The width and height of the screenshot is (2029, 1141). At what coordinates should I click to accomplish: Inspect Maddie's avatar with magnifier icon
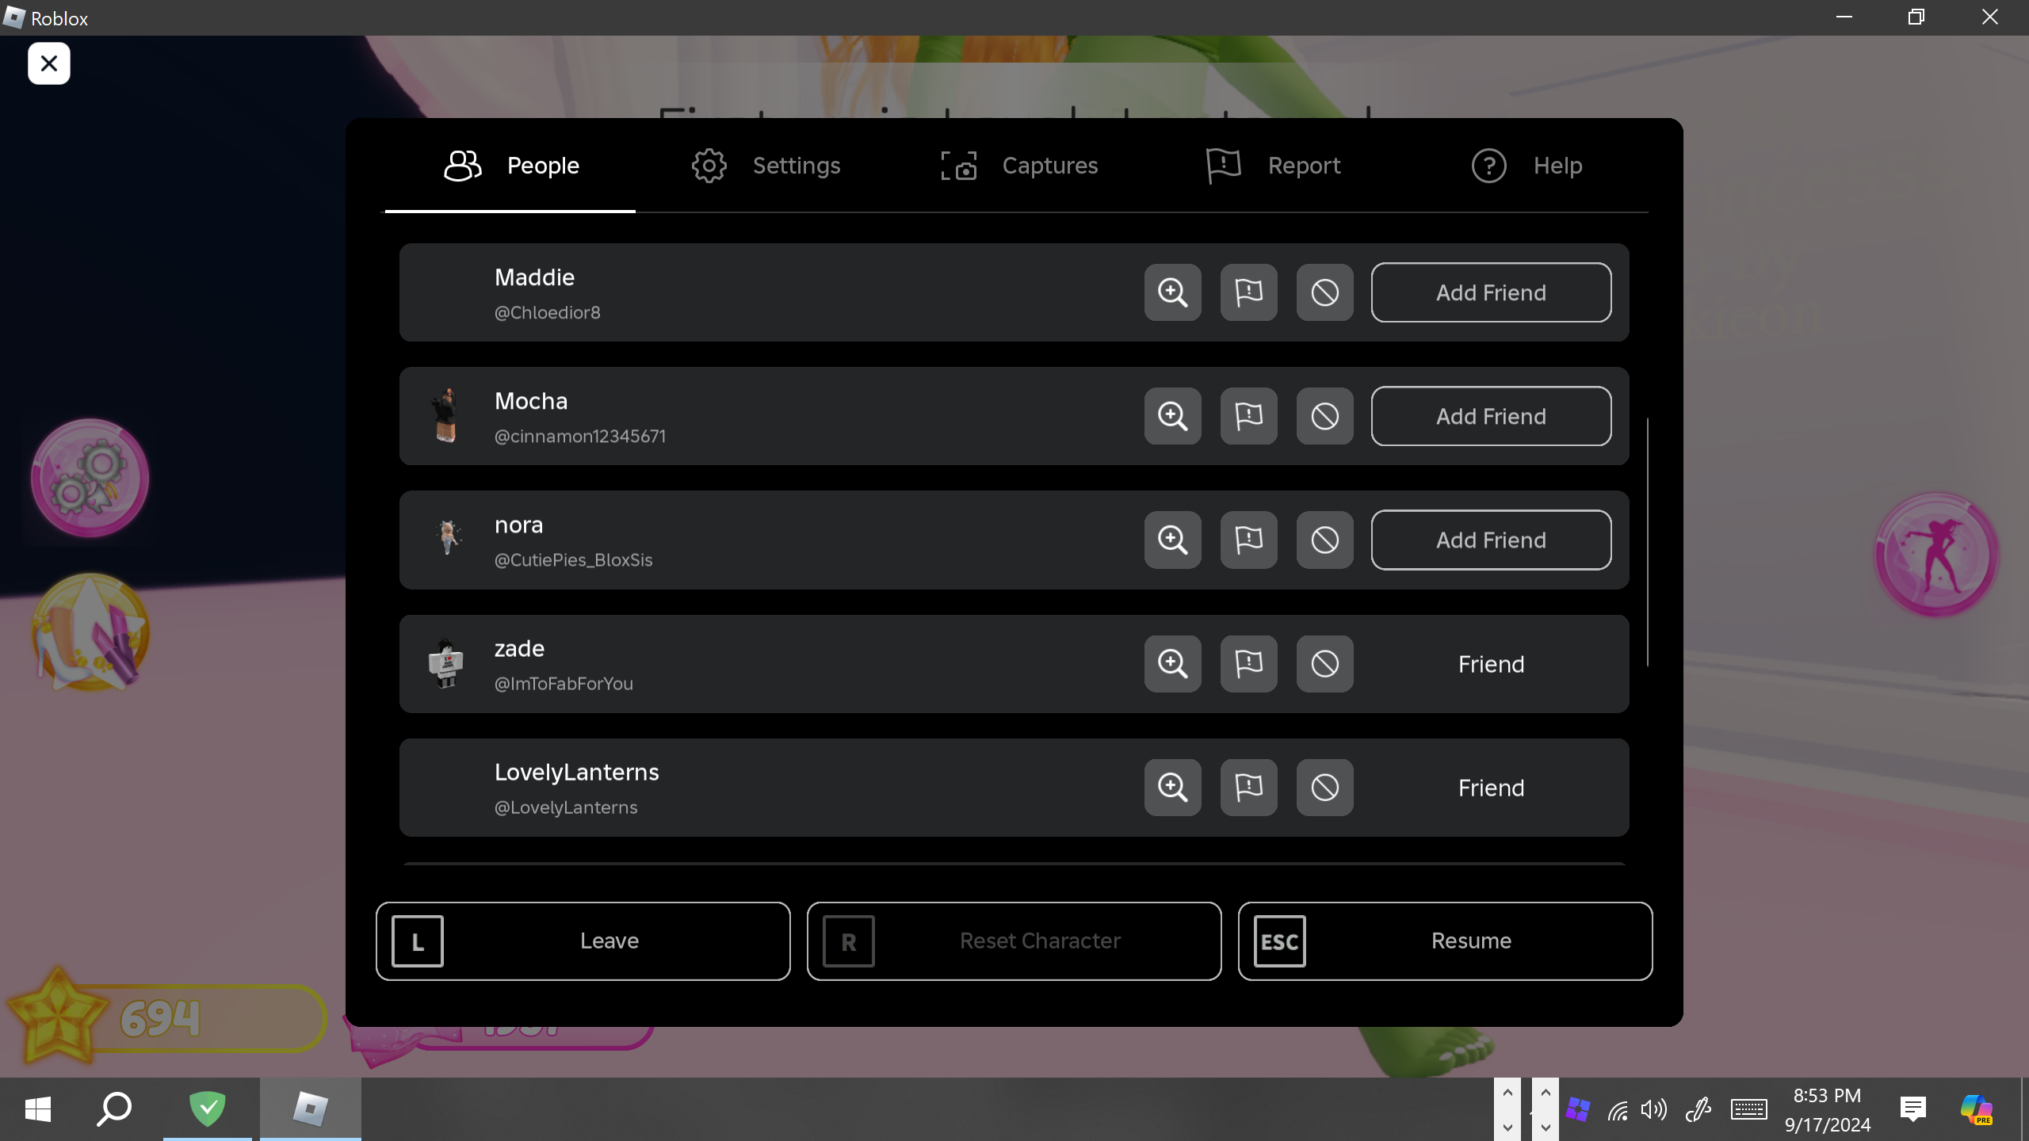(1172, 292)
